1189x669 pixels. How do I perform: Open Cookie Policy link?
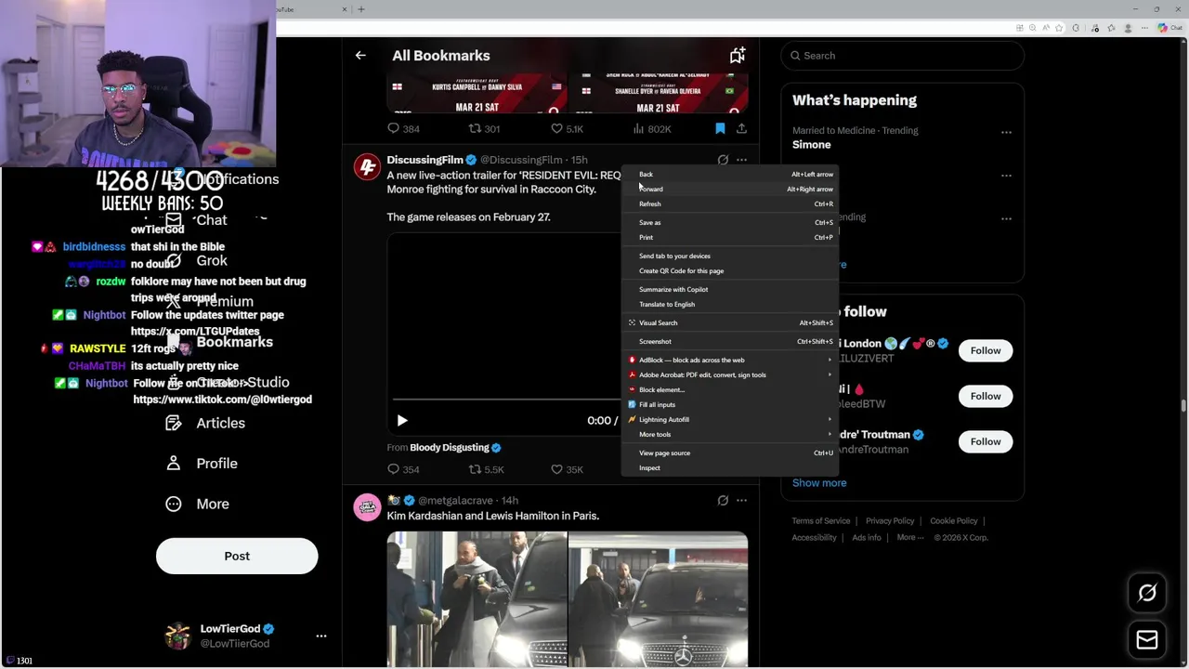[954, 521]
